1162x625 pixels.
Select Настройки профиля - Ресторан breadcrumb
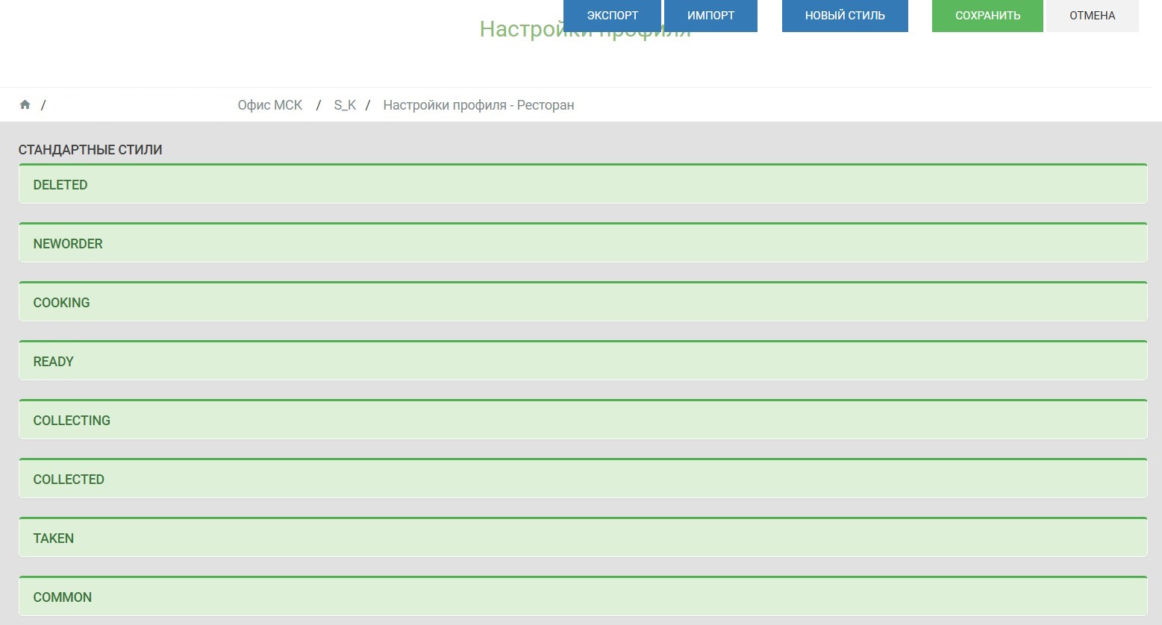478,105
